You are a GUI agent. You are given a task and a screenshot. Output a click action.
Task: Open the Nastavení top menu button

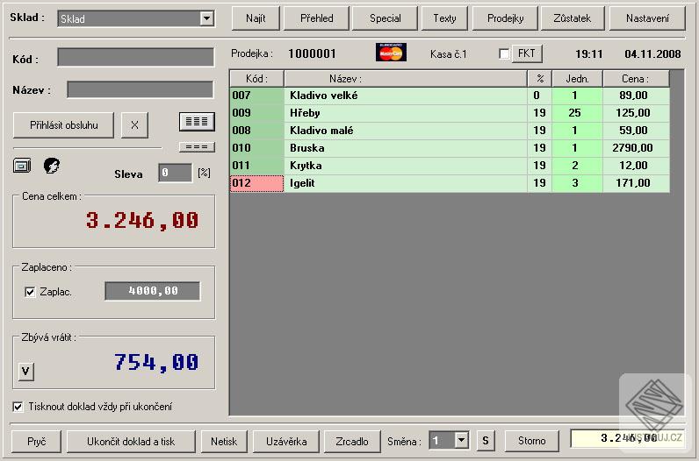pos(647,18)
